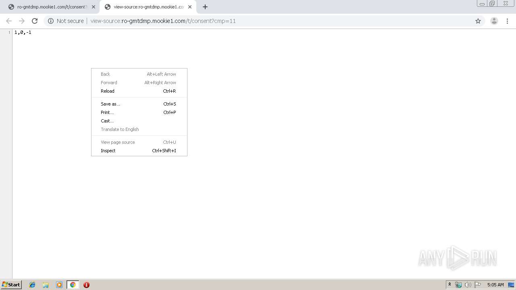
Task: Click the Chrome taskbar button
Action: click(73, 285)
